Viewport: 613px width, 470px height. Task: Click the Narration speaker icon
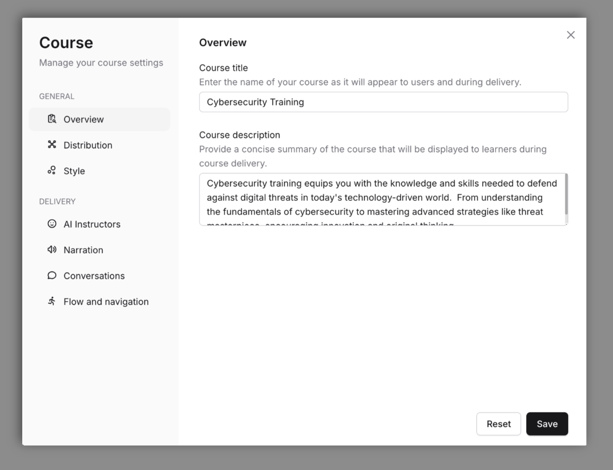(52, 250)
